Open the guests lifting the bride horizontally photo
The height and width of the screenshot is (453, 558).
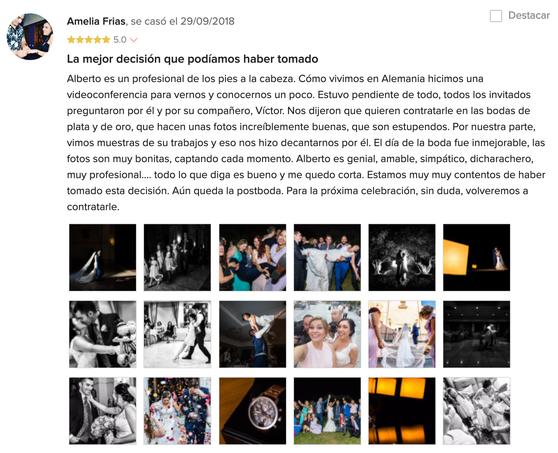tap(327, 258)
